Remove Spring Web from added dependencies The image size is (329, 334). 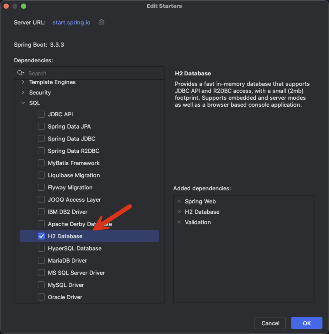pyautogui.click(x=179, y=202)
